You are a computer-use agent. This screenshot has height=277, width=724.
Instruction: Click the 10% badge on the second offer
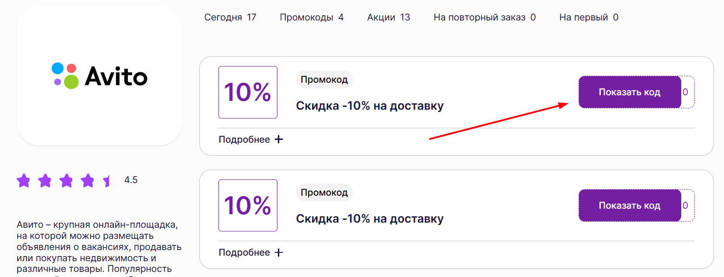(248, 205)
